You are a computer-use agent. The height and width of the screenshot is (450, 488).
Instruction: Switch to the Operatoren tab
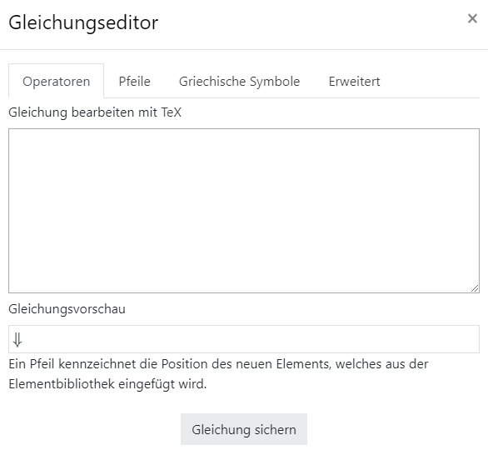pos(57,82)
